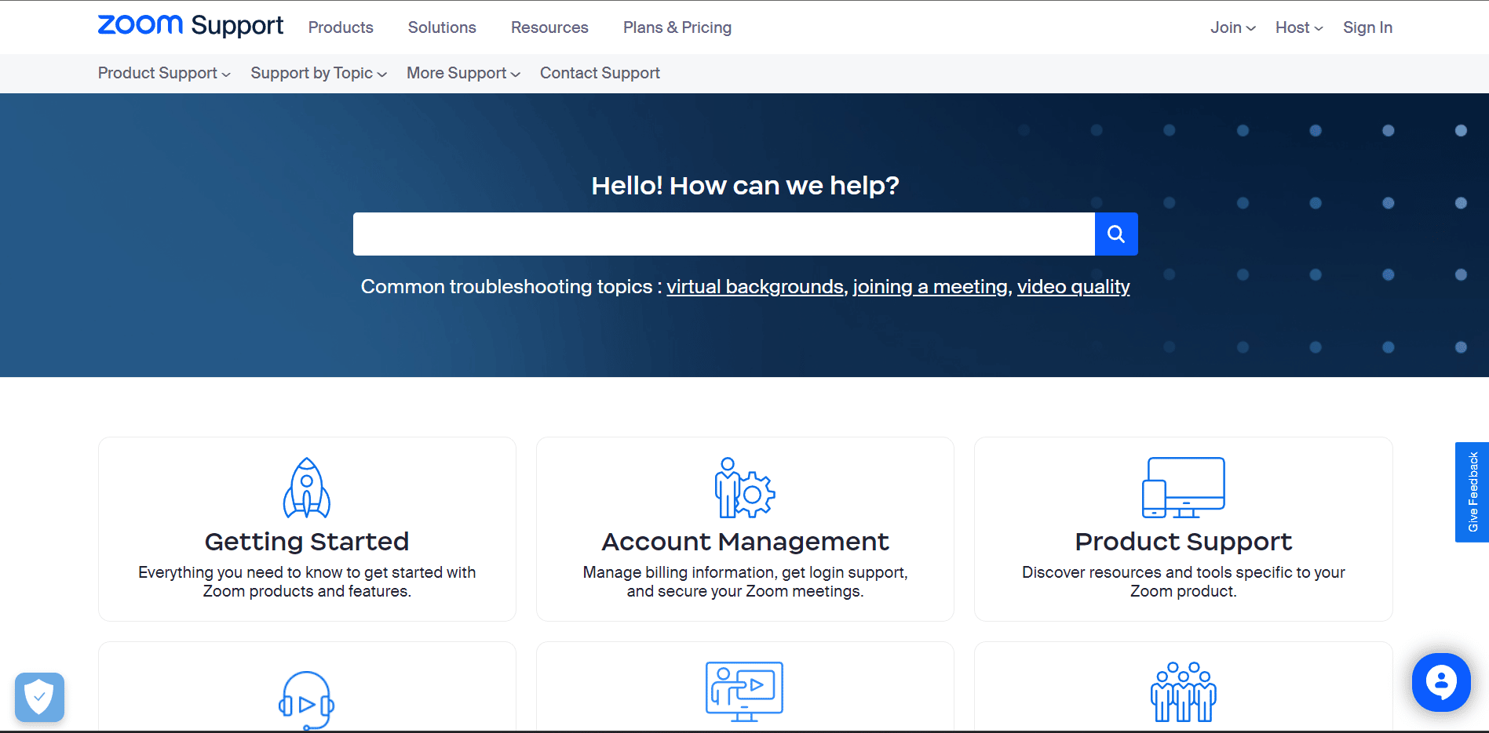
Task: Click 'Everything you need to know' description
Action: (307, 582)
